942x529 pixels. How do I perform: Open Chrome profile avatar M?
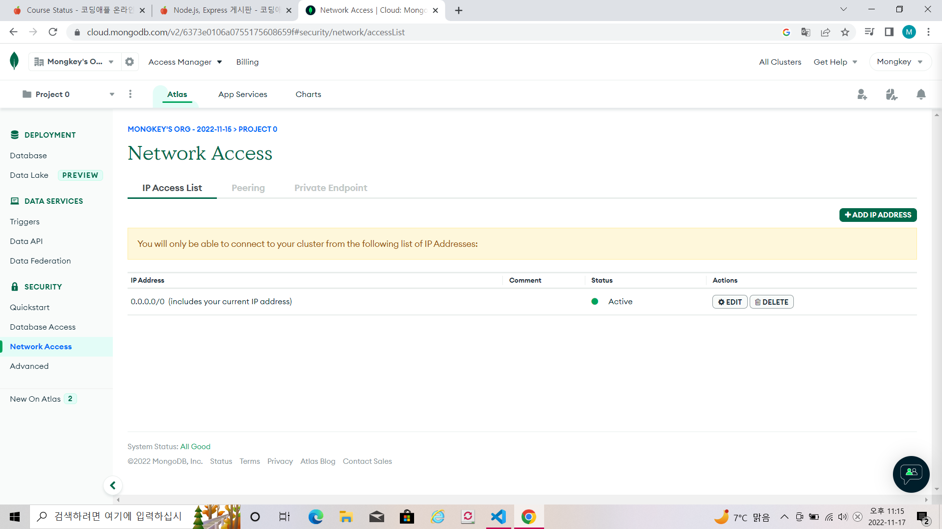909,32
